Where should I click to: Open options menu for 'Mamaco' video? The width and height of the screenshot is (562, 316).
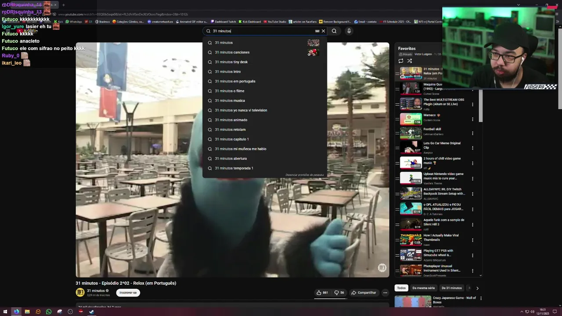pyautogui.click(x=472, y=119)
